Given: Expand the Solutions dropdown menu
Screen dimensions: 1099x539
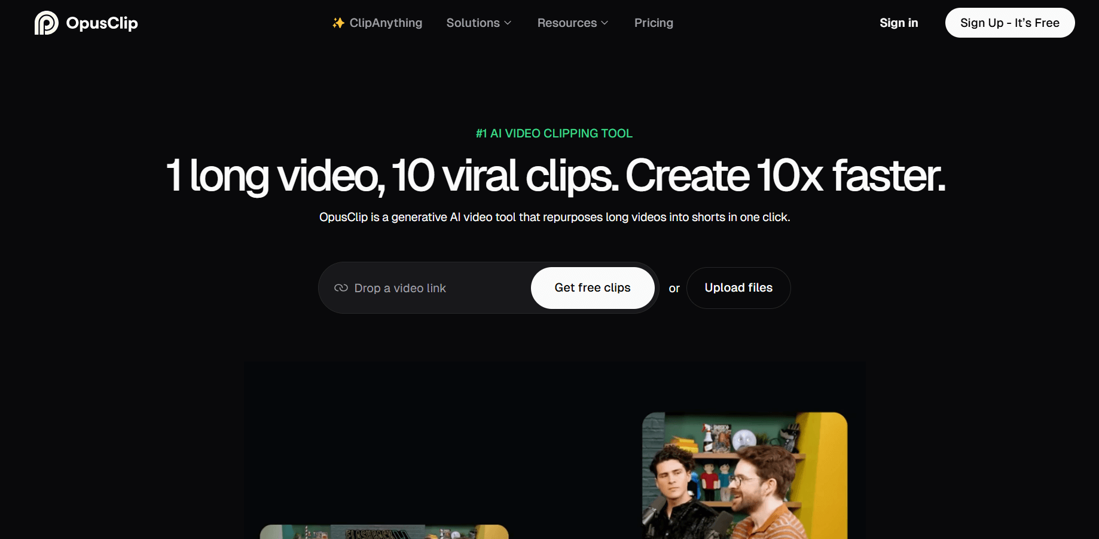Looking at the screenshot, I should coord(479,23).
